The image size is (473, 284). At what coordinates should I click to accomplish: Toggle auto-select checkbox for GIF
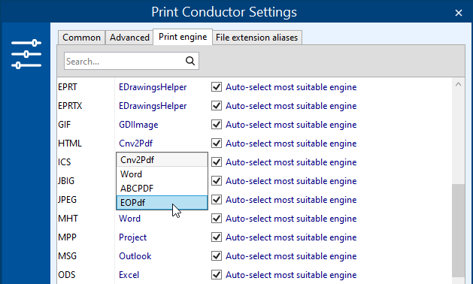217,125
